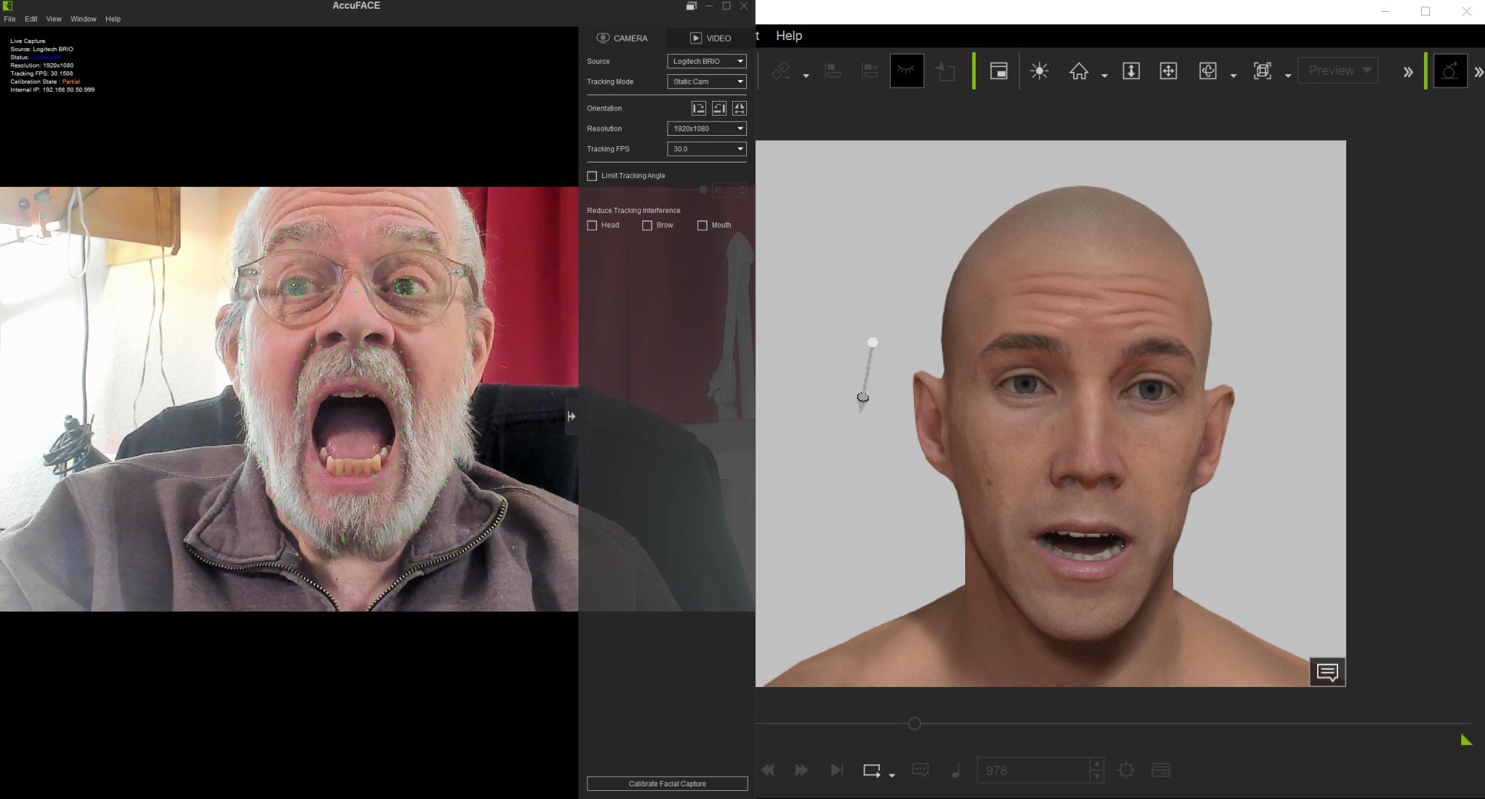The image size is (1485, 799).
Task: Switch to the CAMERA tab
Action: coord(622,38)
